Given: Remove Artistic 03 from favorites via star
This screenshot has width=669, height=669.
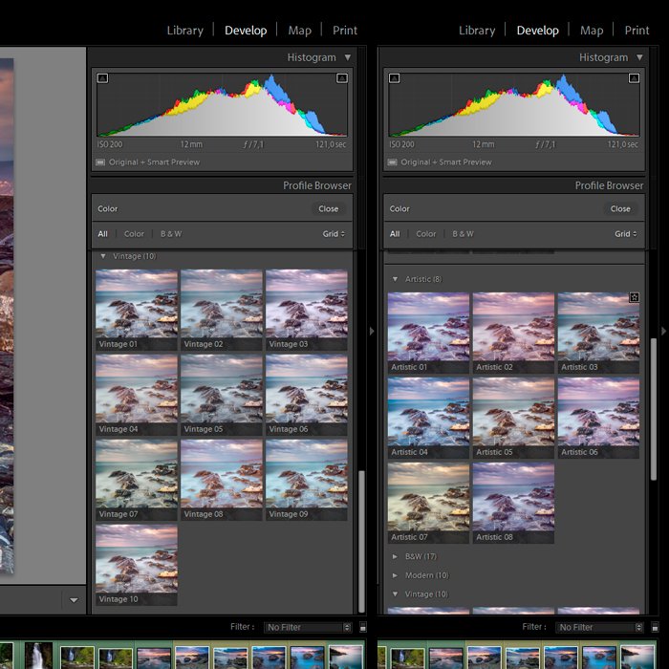Looking at the screenshot, I should [x=634, y=297].
